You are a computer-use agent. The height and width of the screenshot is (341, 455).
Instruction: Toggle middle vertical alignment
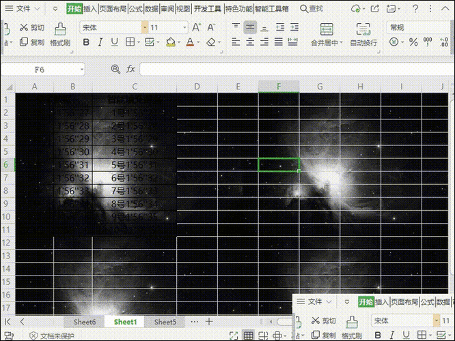250,27
